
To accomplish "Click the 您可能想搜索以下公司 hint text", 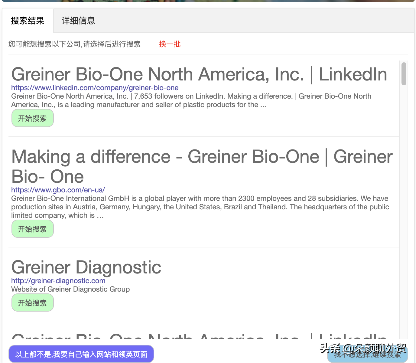I will (74, 44).
